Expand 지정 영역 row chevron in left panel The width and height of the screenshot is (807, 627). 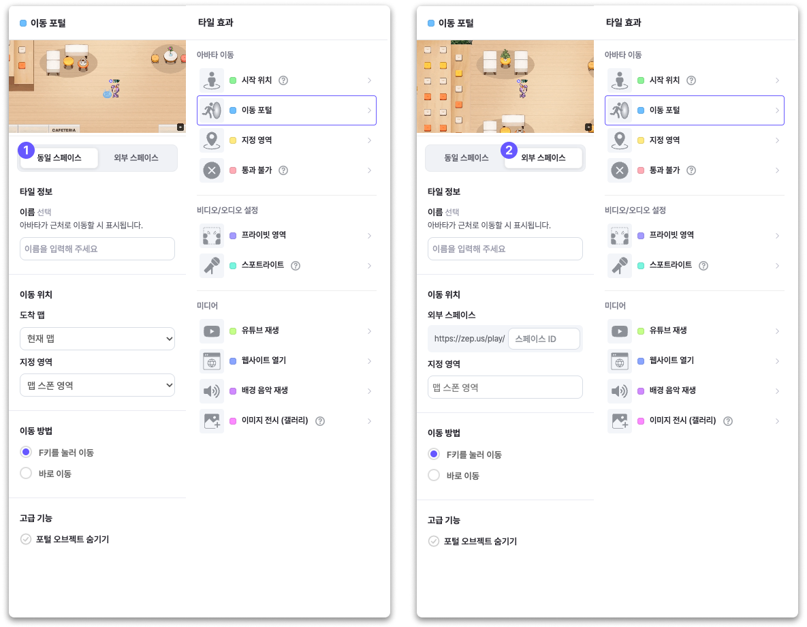point(370,140)
